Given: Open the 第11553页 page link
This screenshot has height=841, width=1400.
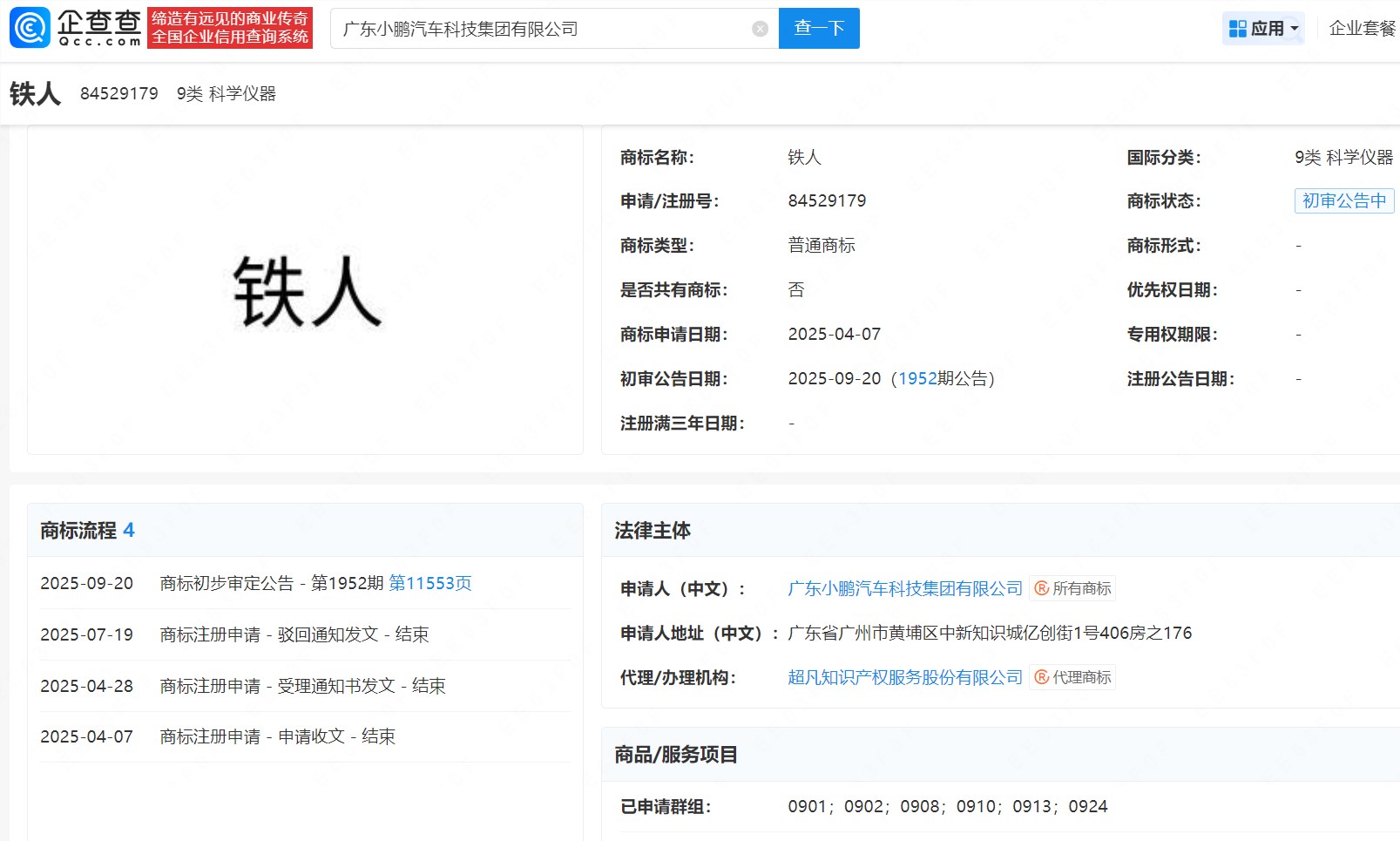Looking at the screenshot, I should pos(430,583).
